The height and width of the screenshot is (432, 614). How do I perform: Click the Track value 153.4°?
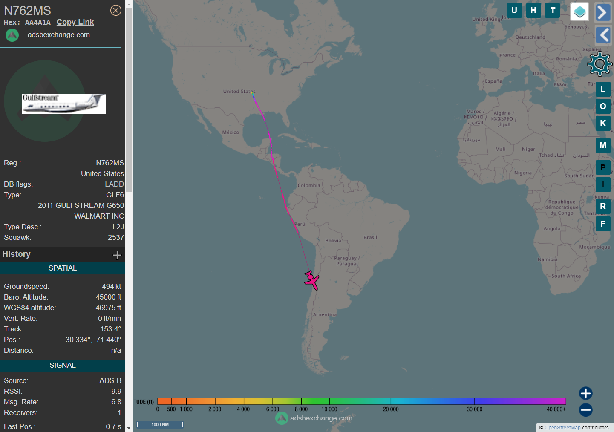tap(111, 329)
